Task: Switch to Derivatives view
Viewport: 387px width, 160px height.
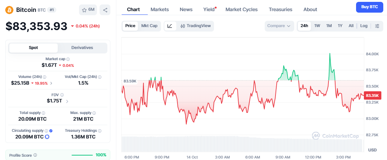Action: [x=82, y=48]
